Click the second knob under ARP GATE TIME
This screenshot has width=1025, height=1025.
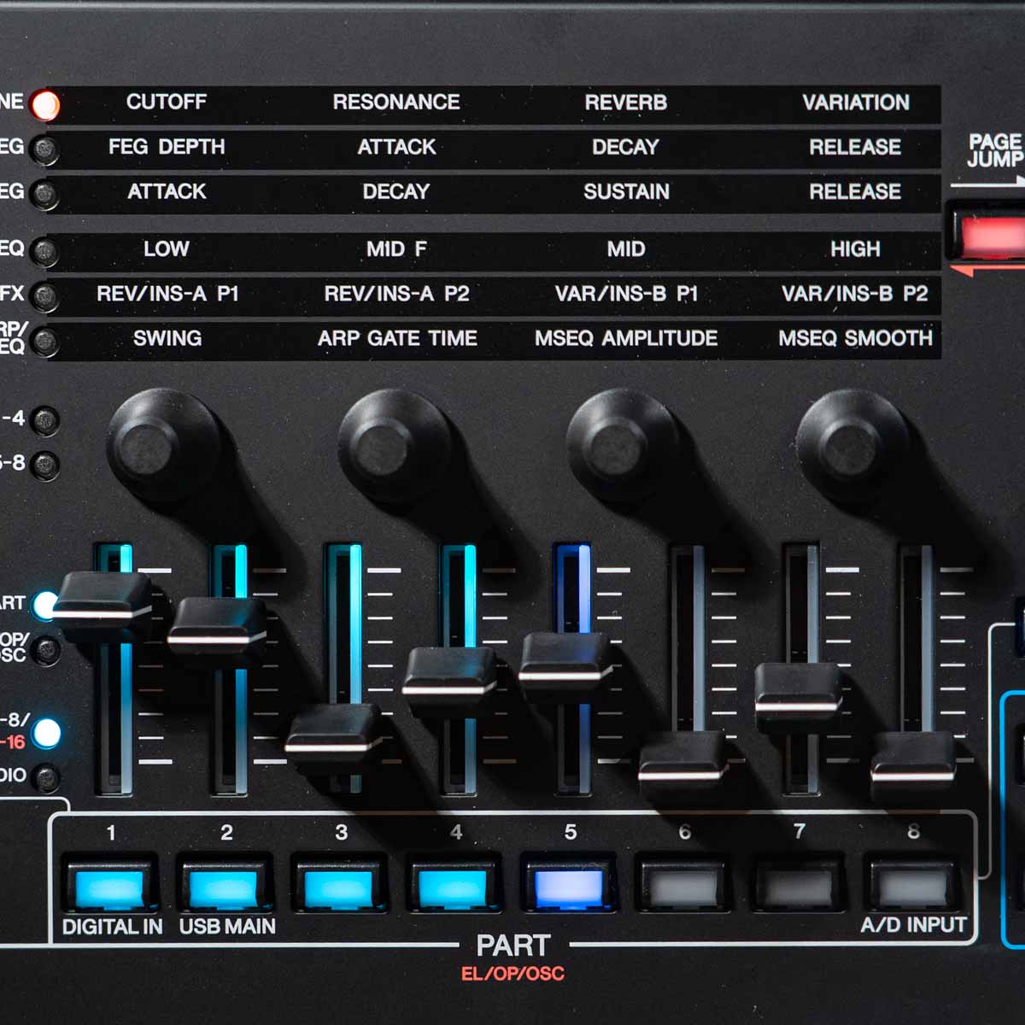(393, 446)
